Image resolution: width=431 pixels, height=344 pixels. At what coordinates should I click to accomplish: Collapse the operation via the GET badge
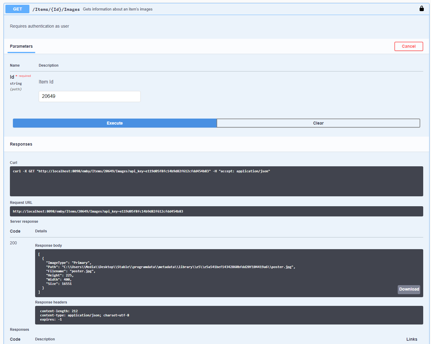tap(17, 9)
